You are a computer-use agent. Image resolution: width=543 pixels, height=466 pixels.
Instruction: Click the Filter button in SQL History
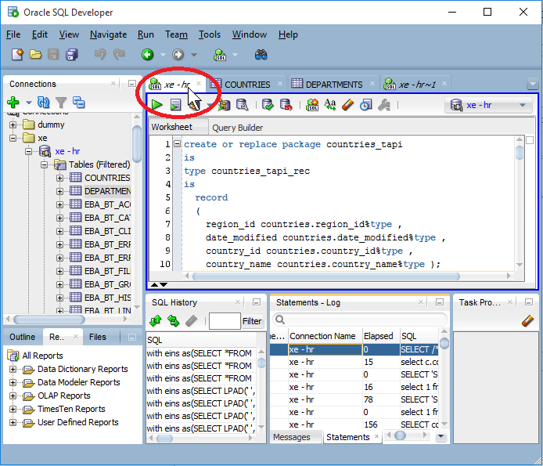pyautogui.click(x=252, y=321)
